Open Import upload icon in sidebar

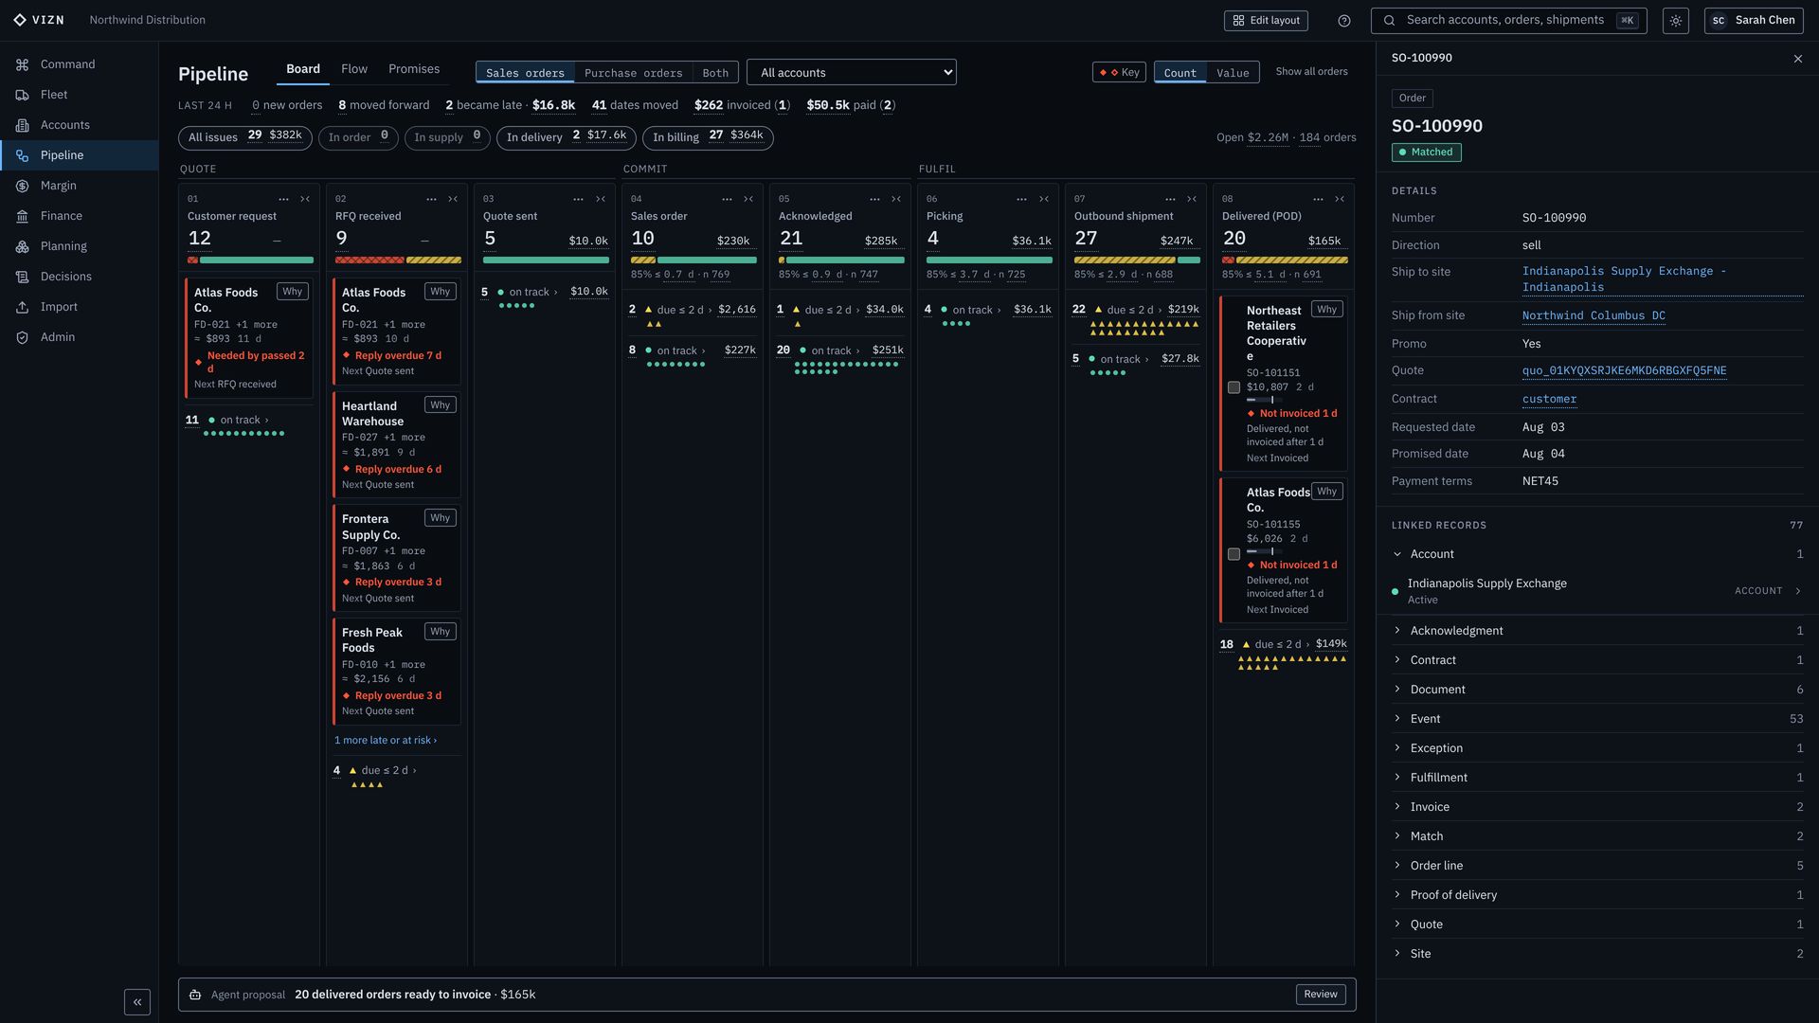[22, 307]
